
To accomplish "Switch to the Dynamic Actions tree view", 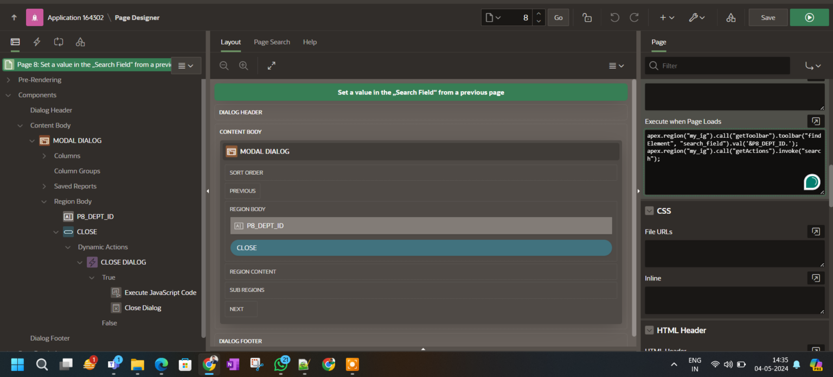I will [36, 42].
